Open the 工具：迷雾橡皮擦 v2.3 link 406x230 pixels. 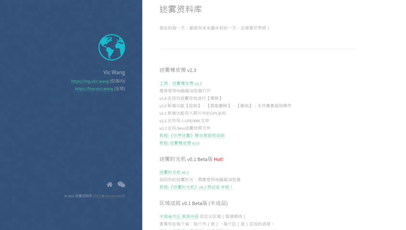180,84
